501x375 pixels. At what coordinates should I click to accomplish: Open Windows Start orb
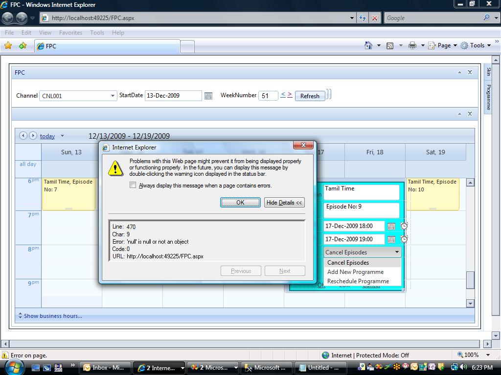pos(14,367)
